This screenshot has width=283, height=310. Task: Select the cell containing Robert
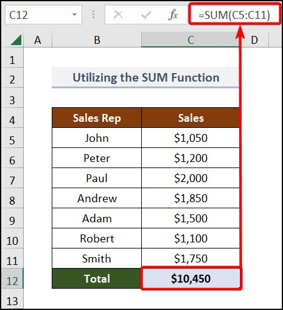pos(97,238)
